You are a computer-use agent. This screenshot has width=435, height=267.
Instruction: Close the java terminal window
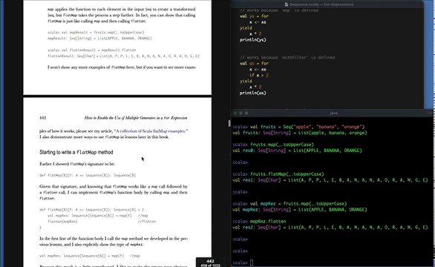[x=235, y=113]
